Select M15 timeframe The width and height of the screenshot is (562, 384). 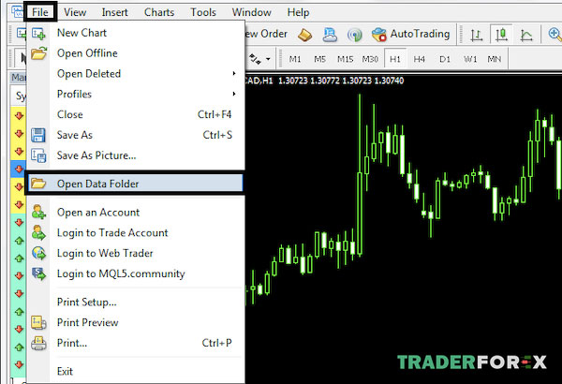tap(345, 59)
